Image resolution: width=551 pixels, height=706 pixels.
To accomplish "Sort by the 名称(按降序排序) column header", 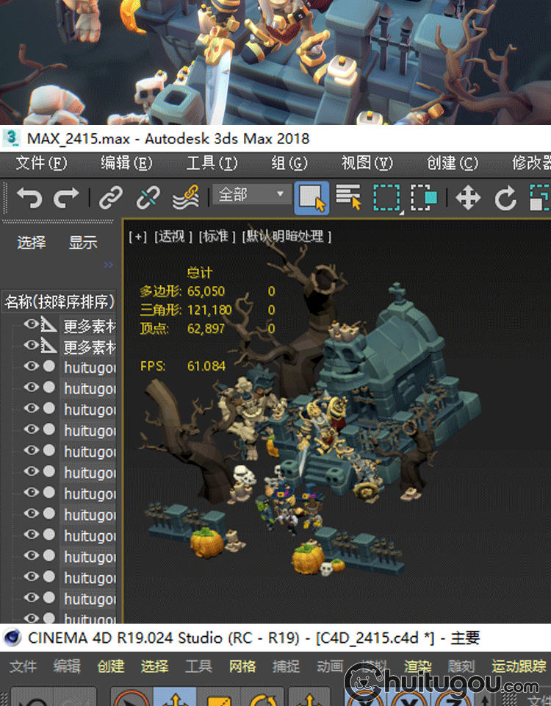I will pyautogui.click(x=60, y=302).
